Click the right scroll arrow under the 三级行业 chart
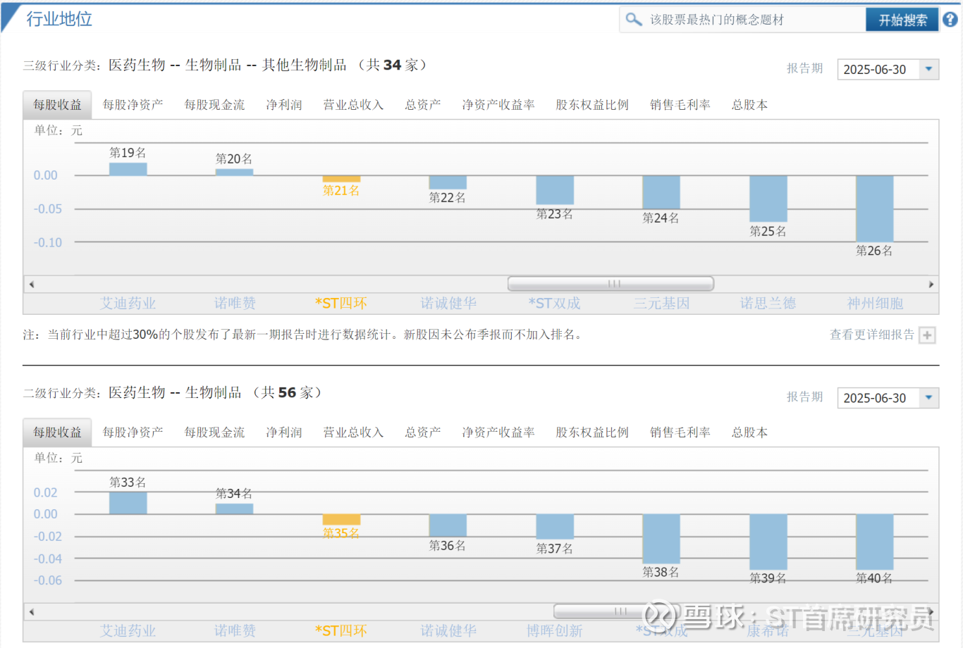Image resolution: width=963 pixels, height=648 pixels. (x=931, y=285)
